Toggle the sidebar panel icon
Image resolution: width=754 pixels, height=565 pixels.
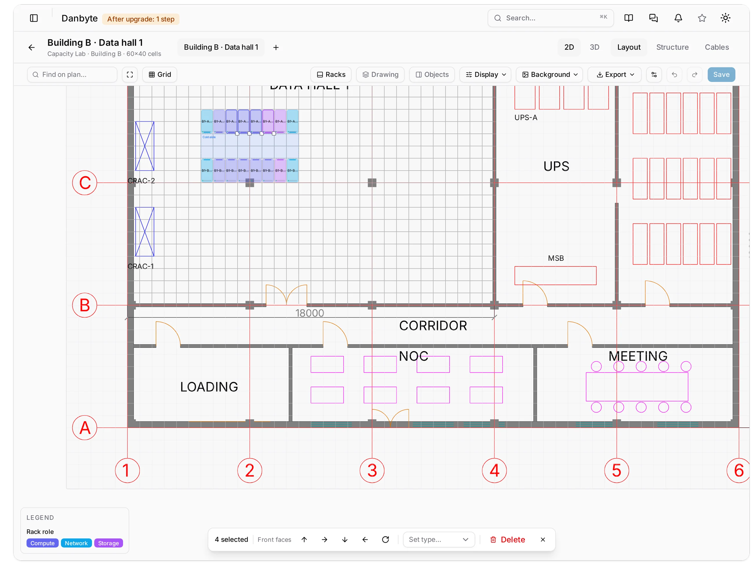[x=34, y=18]
